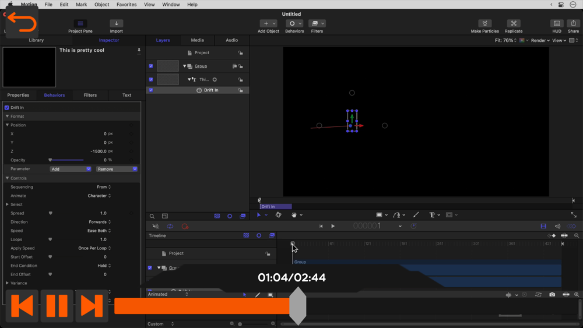Open the macOS Control Center icon
583x328 pixels.
point(561,5)
